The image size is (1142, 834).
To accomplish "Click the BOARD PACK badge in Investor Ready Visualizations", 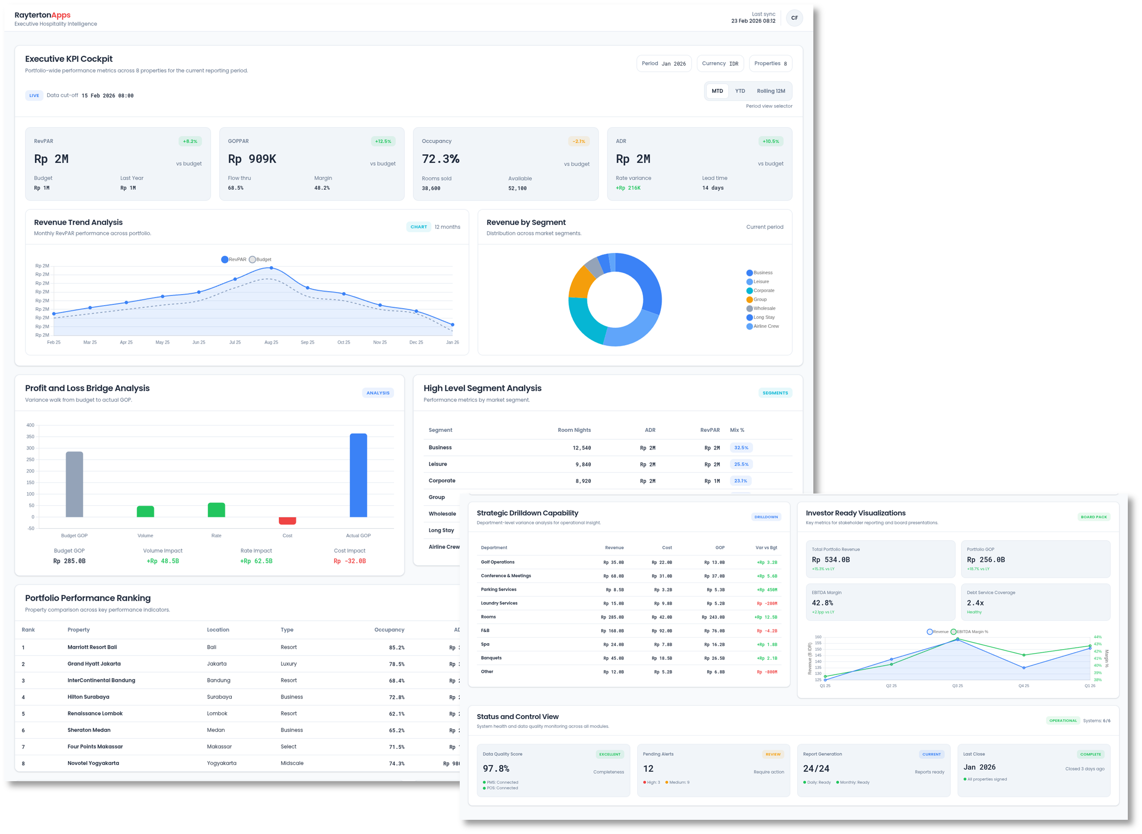I will (x=1094, y=517).
